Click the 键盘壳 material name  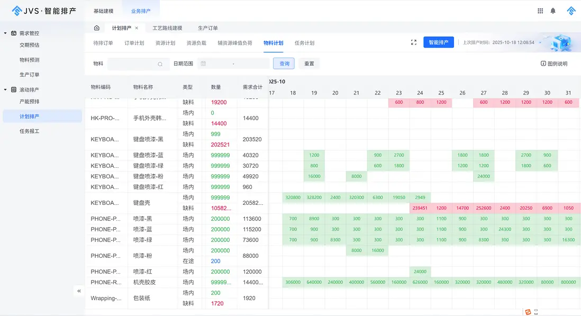(141, 203)
